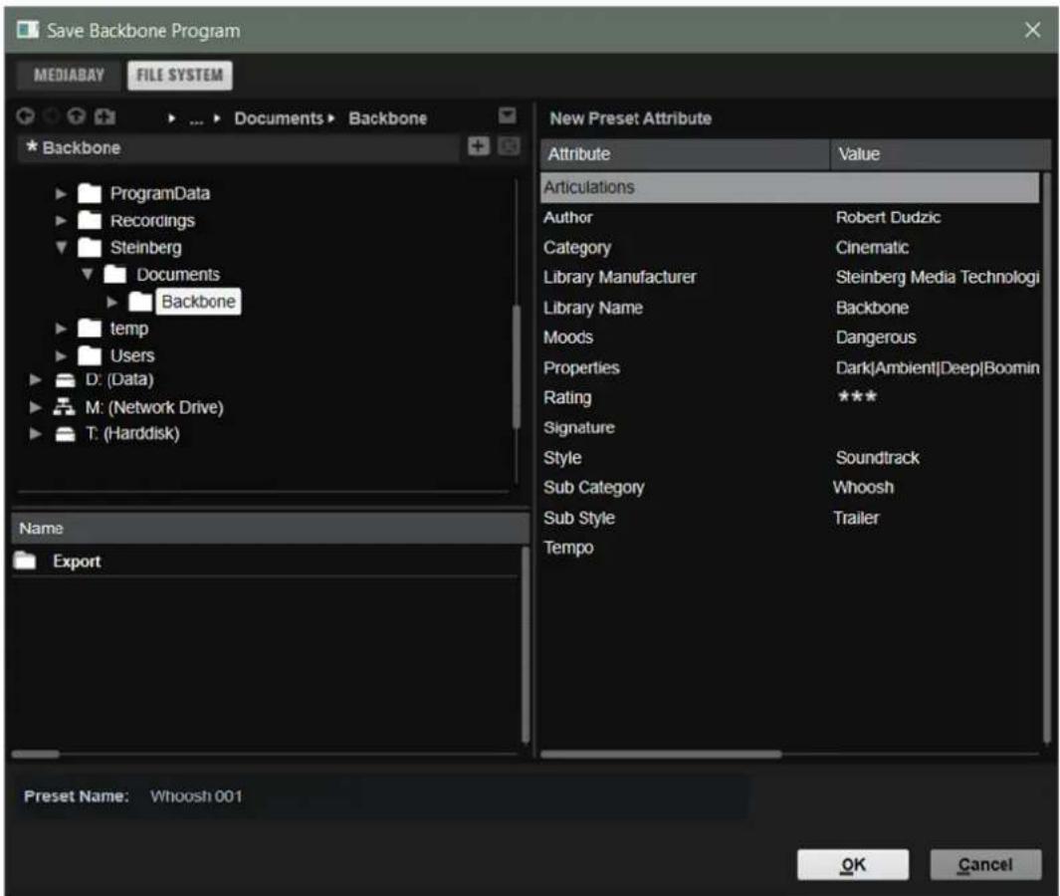
Task: Edit the Sub Category value Whoosh
Action: pyautogui.click(x=863, y=488)
